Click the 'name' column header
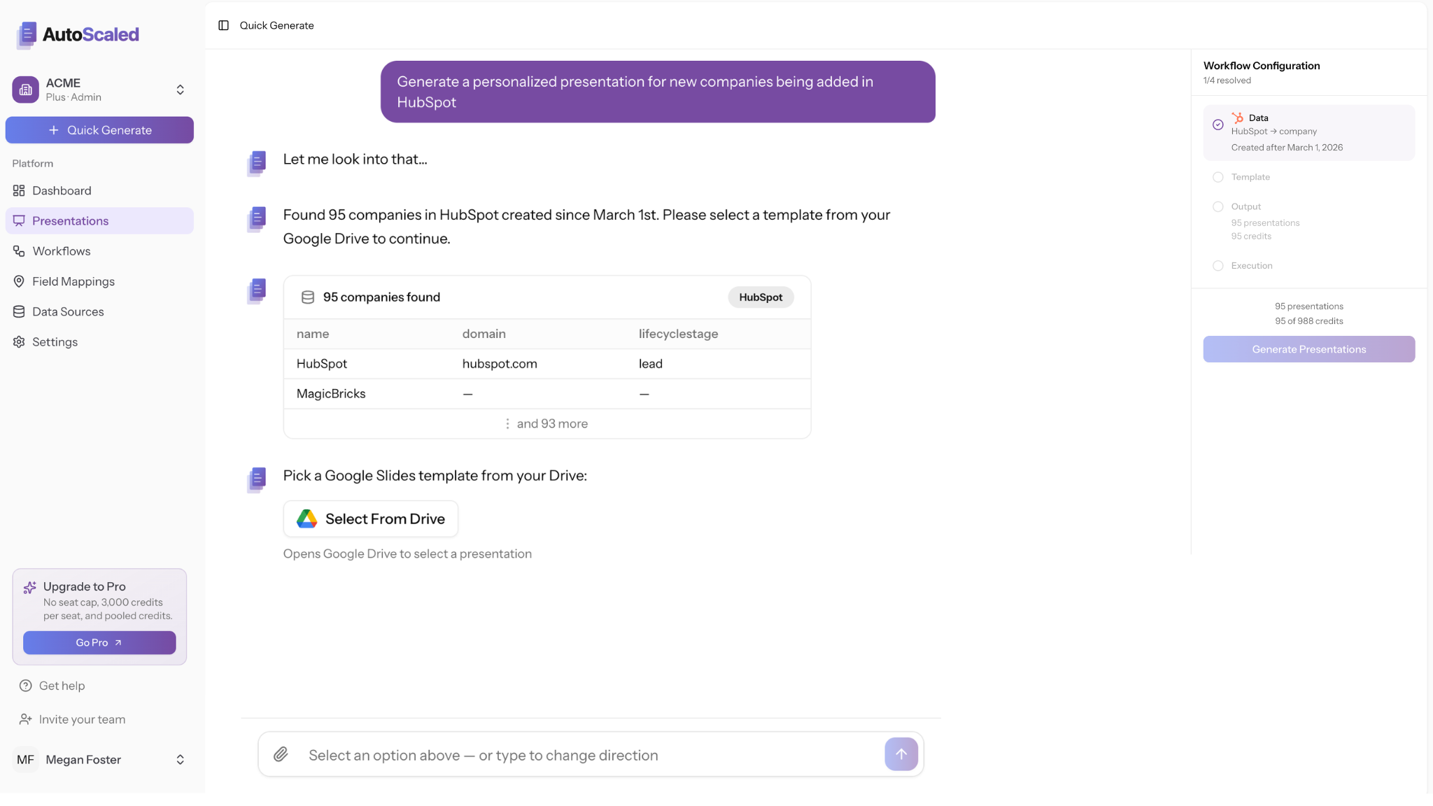 click(312, 334)
